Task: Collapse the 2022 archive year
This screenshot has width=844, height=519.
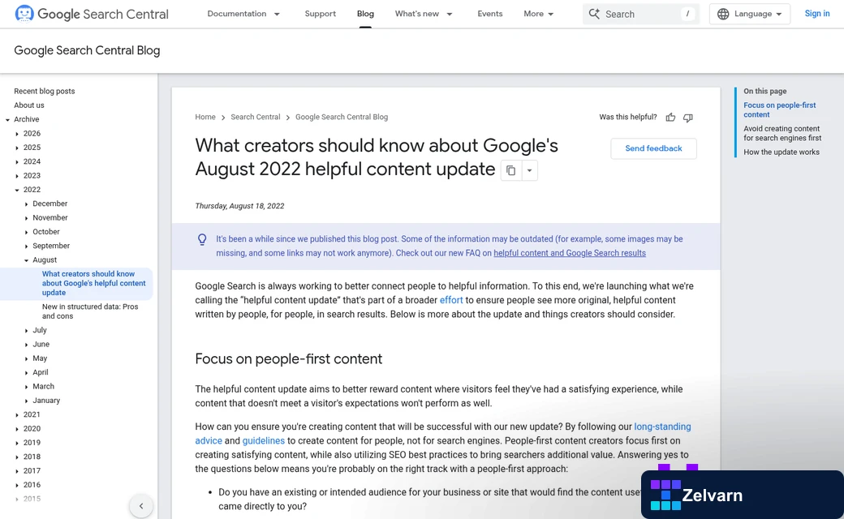Action: pyautogui.click(x=17, y=189)
